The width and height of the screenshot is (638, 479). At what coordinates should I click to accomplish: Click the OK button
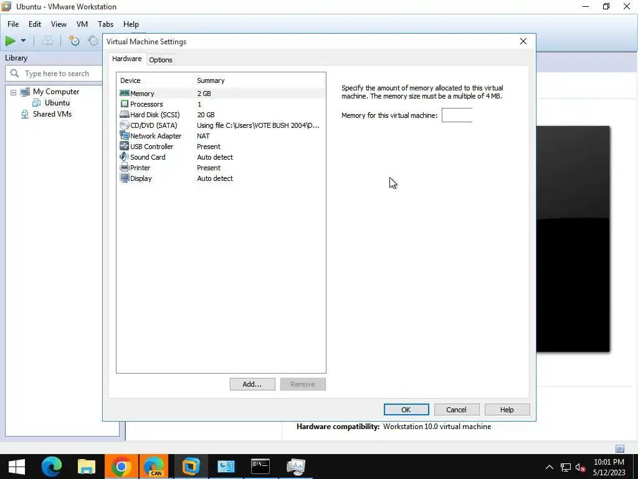[x=406, y=410]
